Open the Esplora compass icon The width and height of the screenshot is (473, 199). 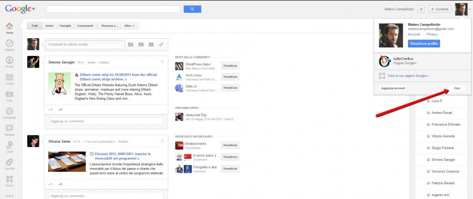(x=10, y=43)
